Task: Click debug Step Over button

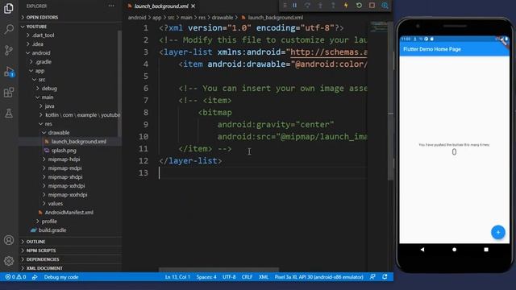Action: point(307,6)
